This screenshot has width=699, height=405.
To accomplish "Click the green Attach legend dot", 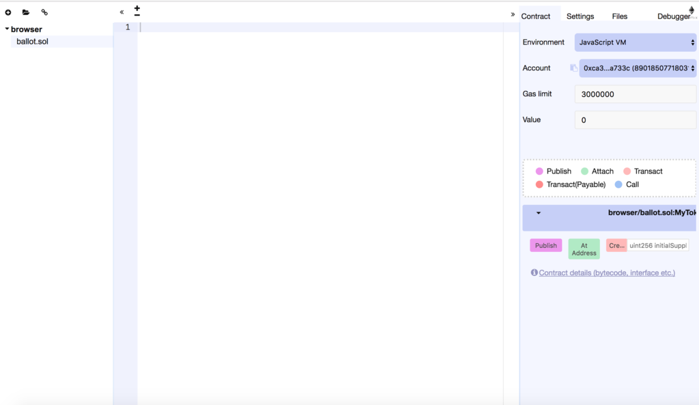I will [x=584, y=171].
